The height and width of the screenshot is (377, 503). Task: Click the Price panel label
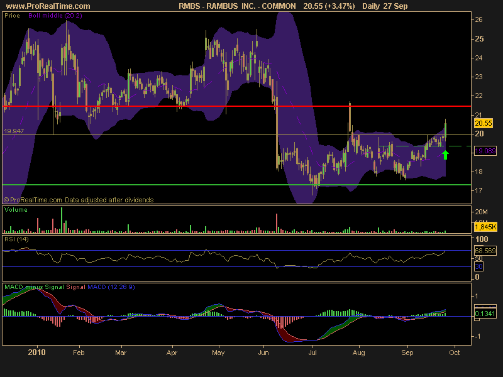pyautogui.click(x=12, y=15)
